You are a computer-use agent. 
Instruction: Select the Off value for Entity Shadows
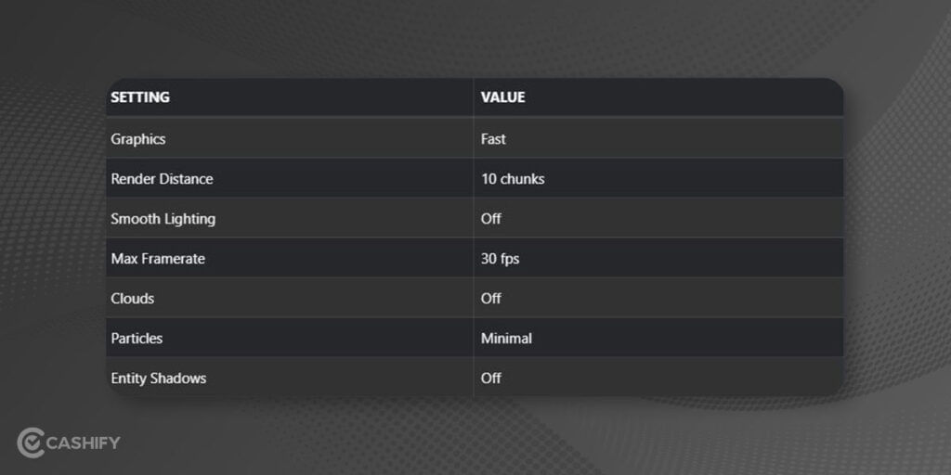(x=490, y=379)
